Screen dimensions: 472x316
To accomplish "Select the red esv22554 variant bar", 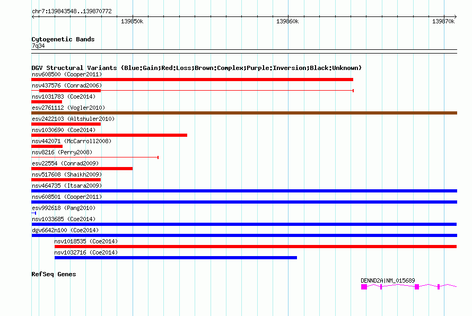I will [x=82, y=169].
